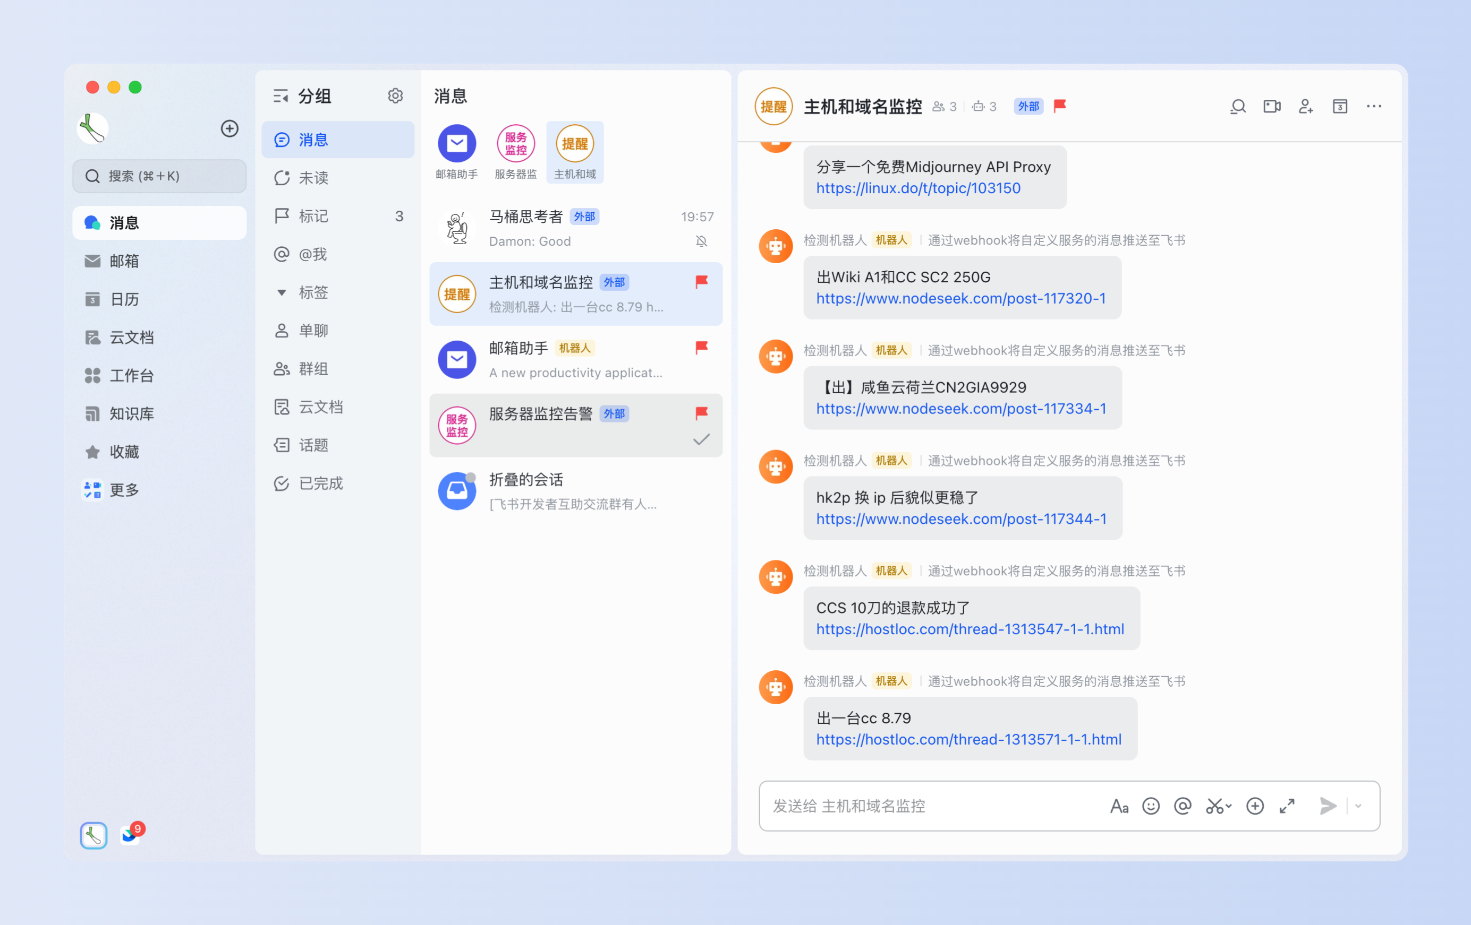Viewport: 1471px width, 925px height.
Task: Select 云文档 filter in 分组 panel
Action: click(338, 407)
